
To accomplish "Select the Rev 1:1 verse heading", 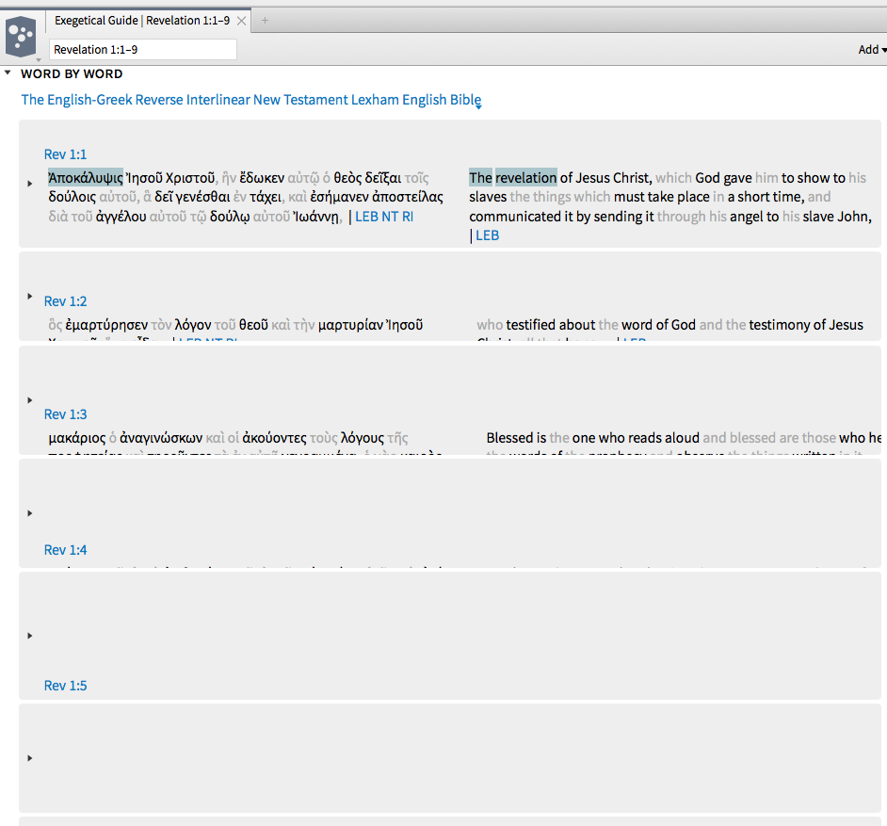I will (65, 154).
